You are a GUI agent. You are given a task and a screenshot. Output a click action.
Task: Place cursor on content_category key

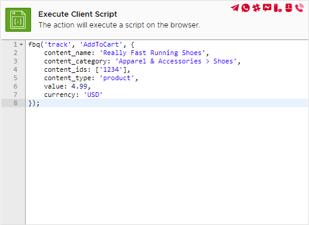click(x=75, y=61)
